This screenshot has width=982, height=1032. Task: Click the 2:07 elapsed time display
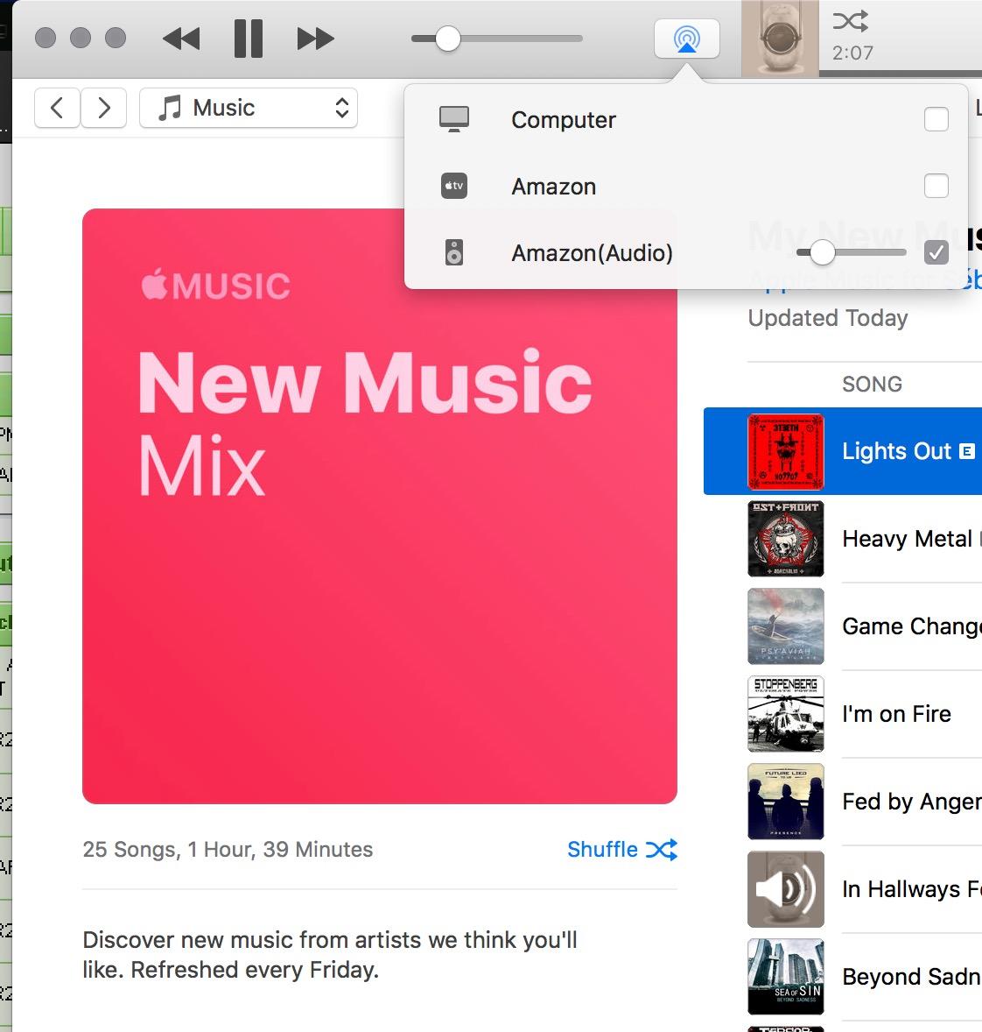pyautogui.click(x=853, y=53)
